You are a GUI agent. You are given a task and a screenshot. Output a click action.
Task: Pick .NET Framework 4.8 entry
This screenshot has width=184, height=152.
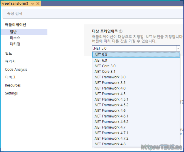click(136, 144)
